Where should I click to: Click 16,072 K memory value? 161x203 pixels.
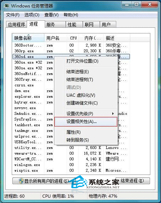click(x=92, y=154)
